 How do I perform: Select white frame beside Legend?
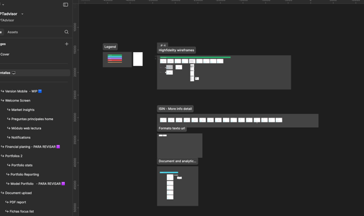138,59
